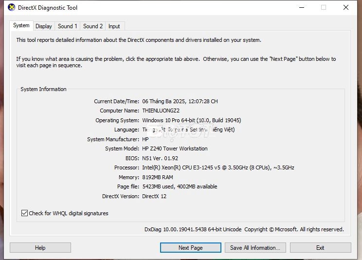The width and height of the screenshot is (362, 260).
Task: Switch to the System tab
Action: click(21, 25)
